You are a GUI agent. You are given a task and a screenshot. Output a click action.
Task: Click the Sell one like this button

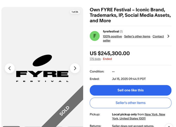[x=131, y=90]
